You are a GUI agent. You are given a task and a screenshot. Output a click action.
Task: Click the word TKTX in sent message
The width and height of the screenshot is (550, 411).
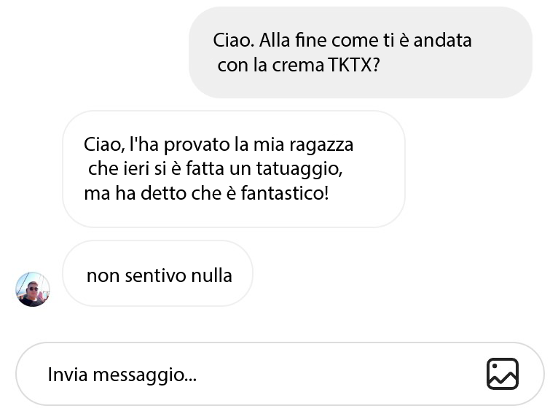(x=353, y=65)
